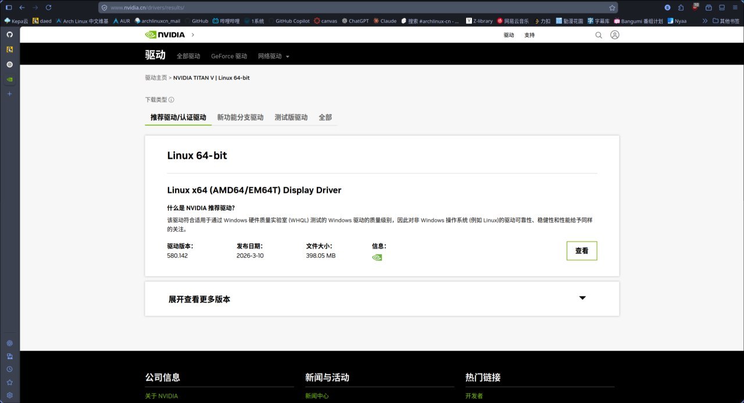Switch to the 测试版驱动 tab
The height and width of the screenshot is (403, 744).
tap(291, 117)
